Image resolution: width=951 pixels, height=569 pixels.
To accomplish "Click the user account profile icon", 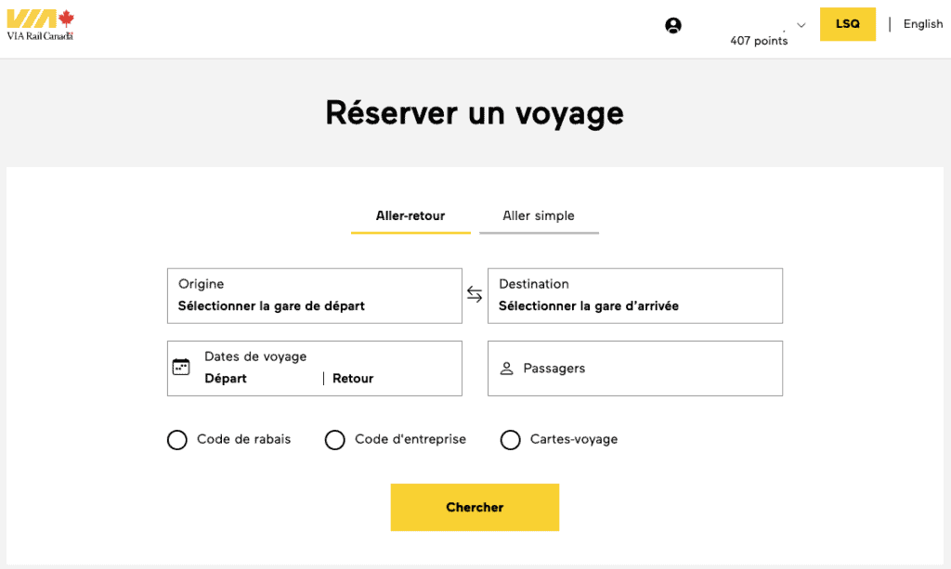I will tap(672, 24).
